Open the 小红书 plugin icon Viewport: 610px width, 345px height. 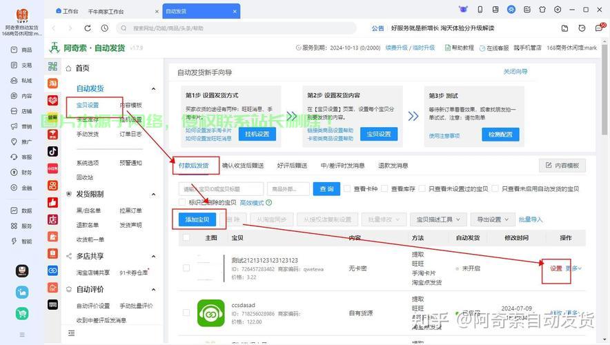coord(53,168)
